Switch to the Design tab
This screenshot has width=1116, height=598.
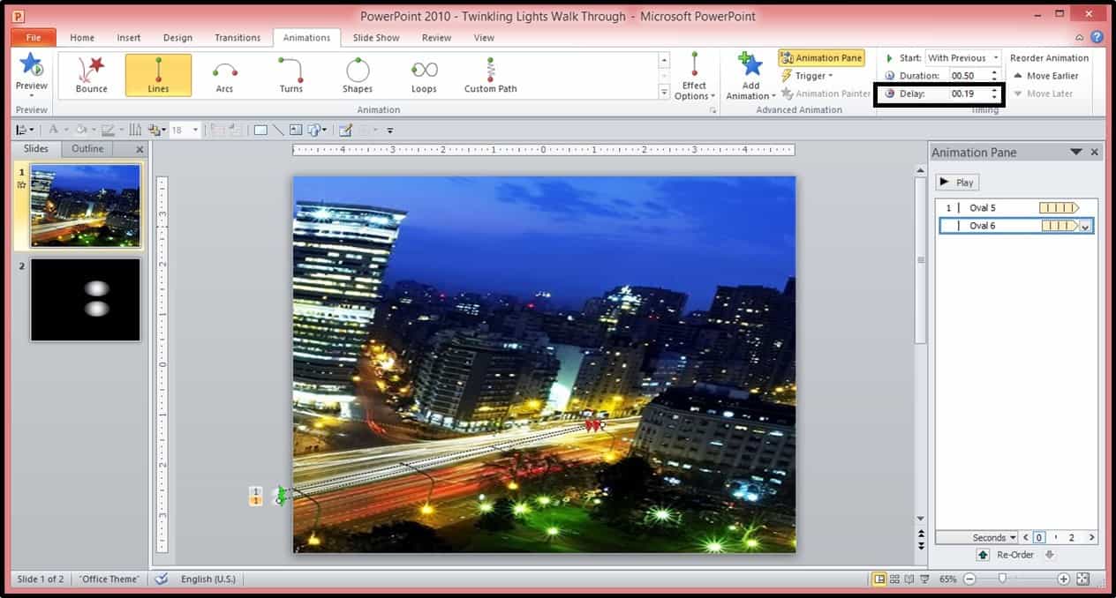pyautogui.click(x=177, y=38)
